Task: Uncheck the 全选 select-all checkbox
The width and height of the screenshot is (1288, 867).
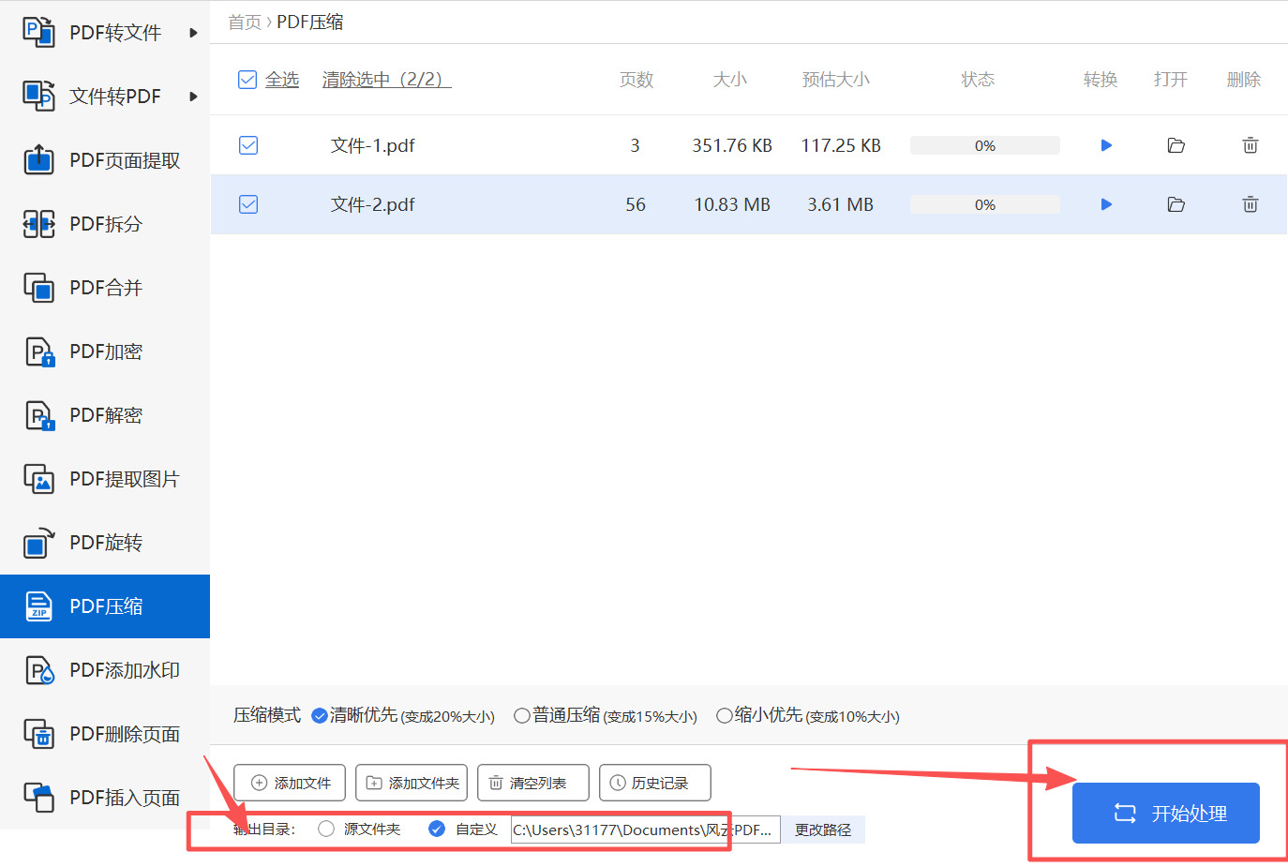Action: 247,80
